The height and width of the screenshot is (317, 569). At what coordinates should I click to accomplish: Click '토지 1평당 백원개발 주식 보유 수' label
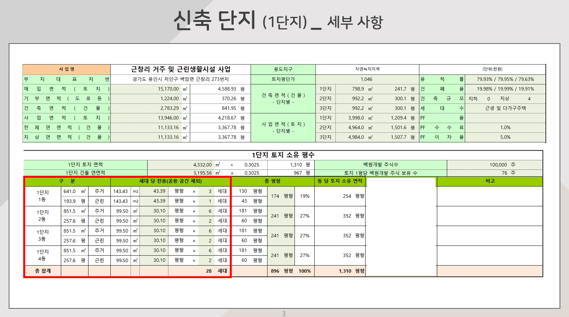[x=381, y=173]
